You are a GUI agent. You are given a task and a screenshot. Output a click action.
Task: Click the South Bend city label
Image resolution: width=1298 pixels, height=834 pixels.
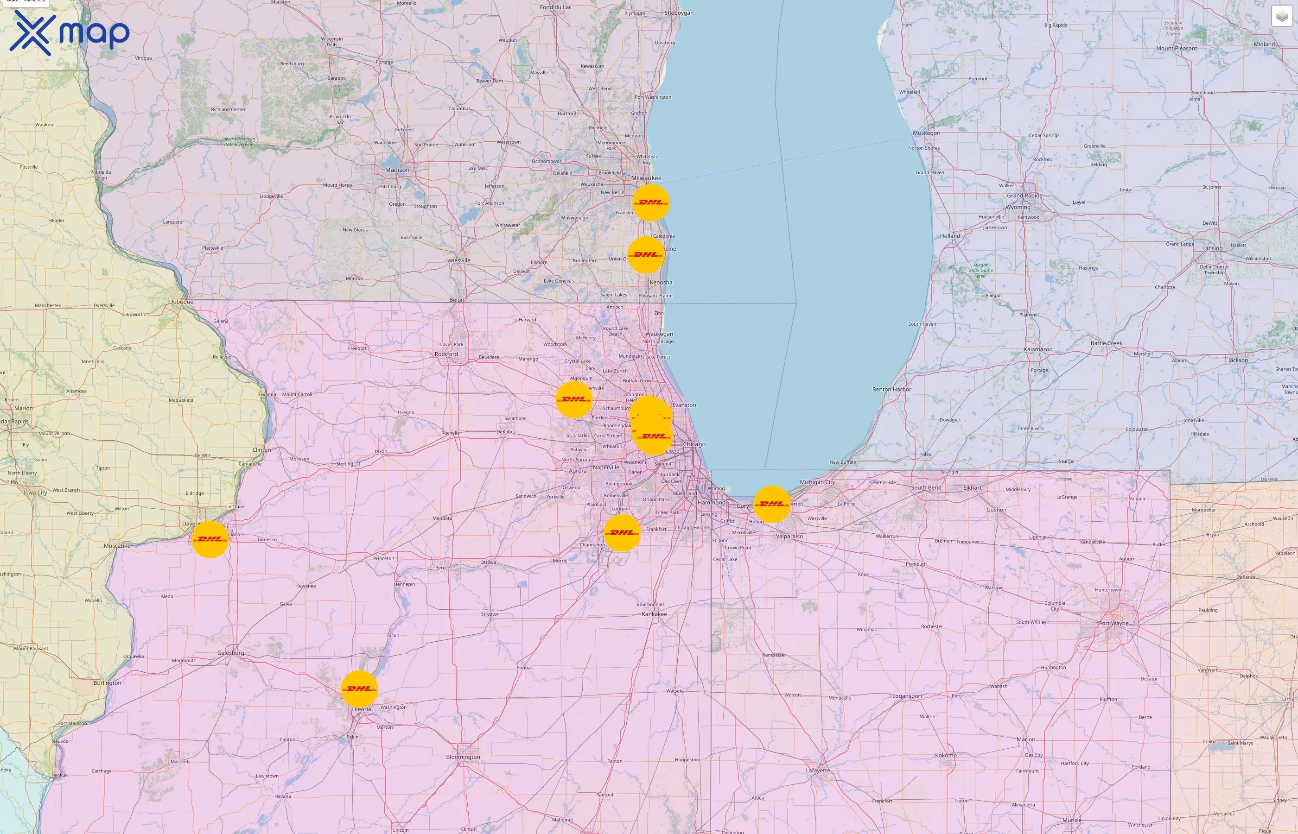click(x=926, y=487)
